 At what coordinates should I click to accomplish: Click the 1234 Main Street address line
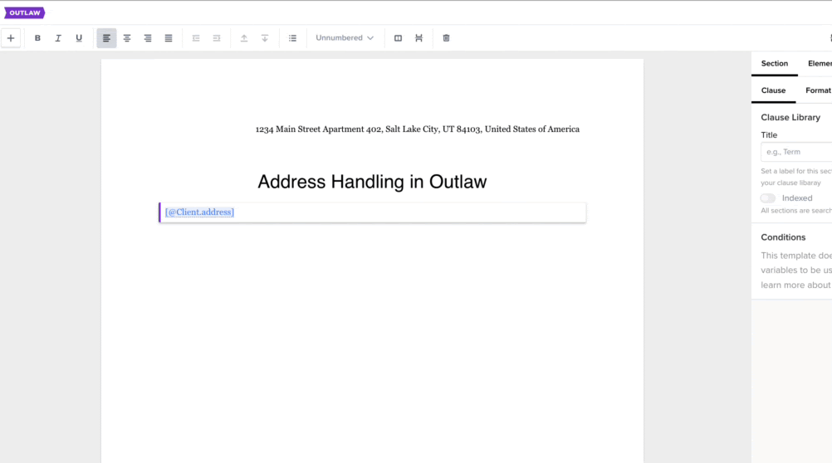[x=418, y=129]
